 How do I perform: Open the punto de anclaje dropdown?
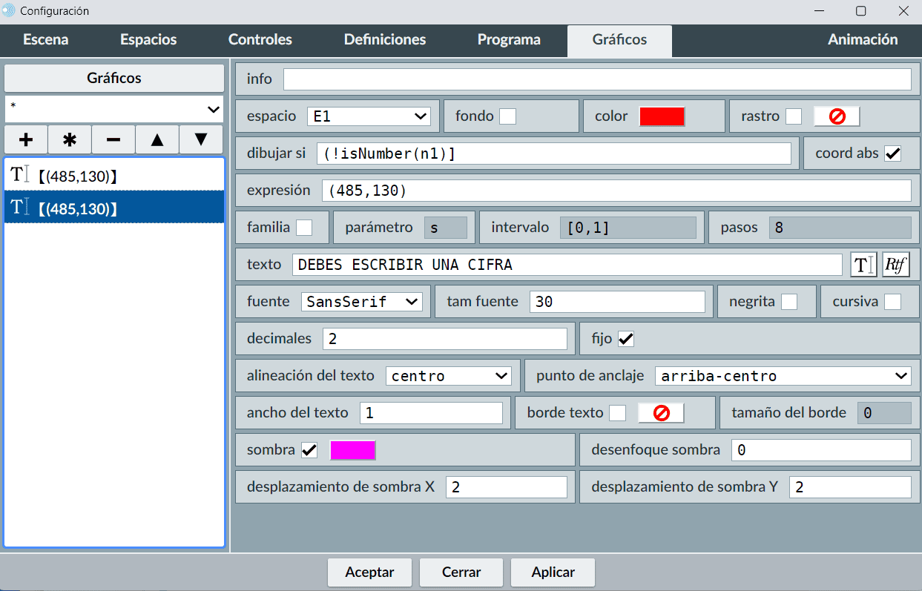[x=783, y=376]
